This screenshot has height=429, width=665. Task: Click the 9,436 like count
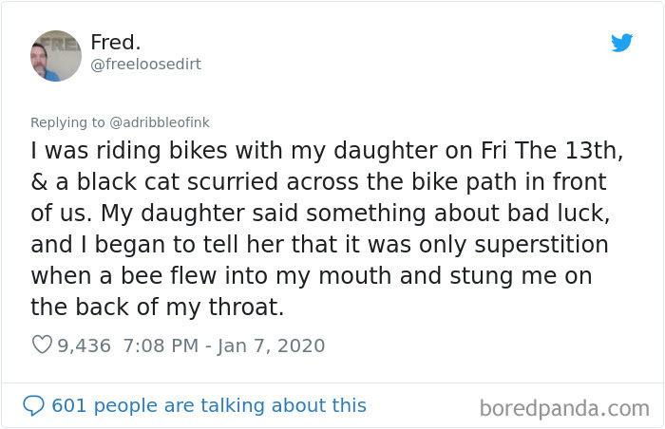84,345
